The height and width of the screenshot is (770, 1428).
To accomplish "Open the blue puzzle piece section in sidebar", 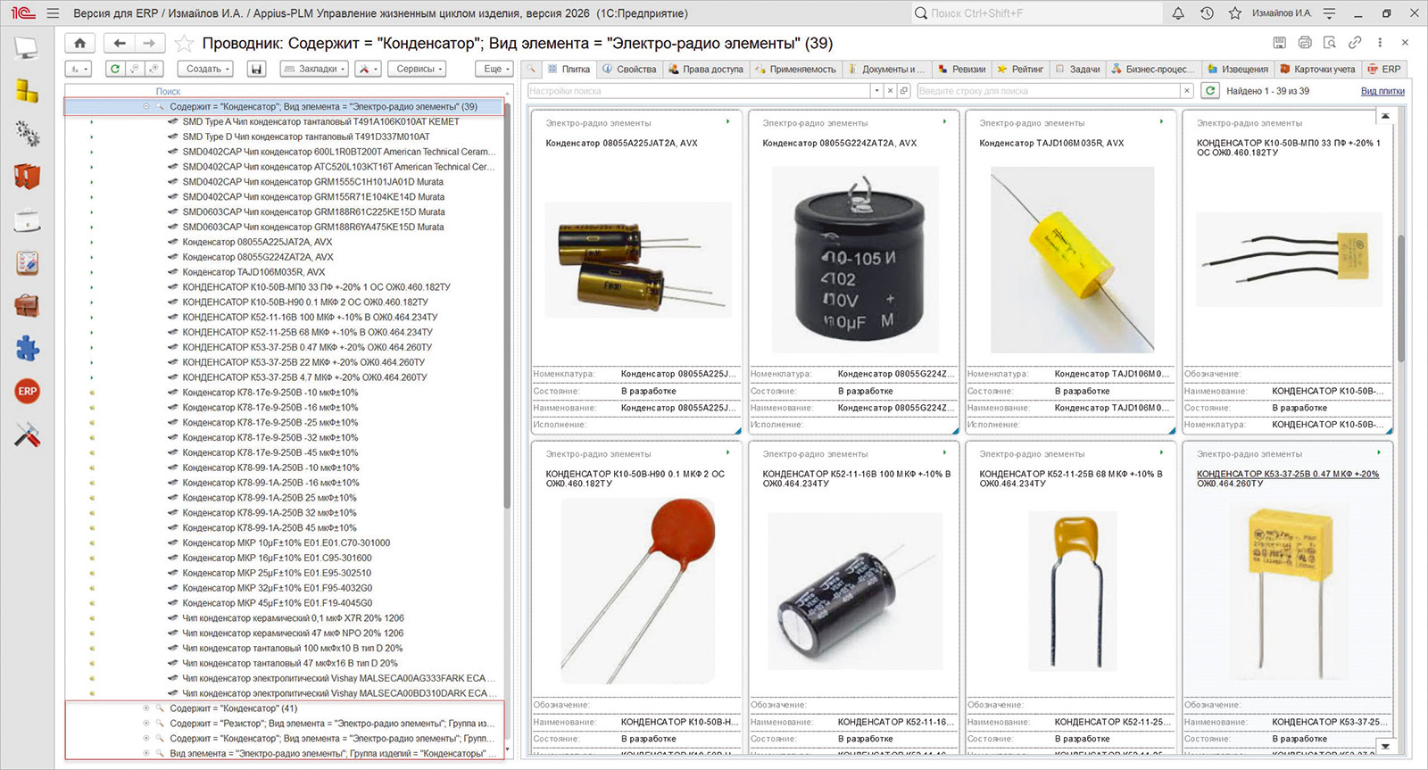I will [x=28, y=348].
